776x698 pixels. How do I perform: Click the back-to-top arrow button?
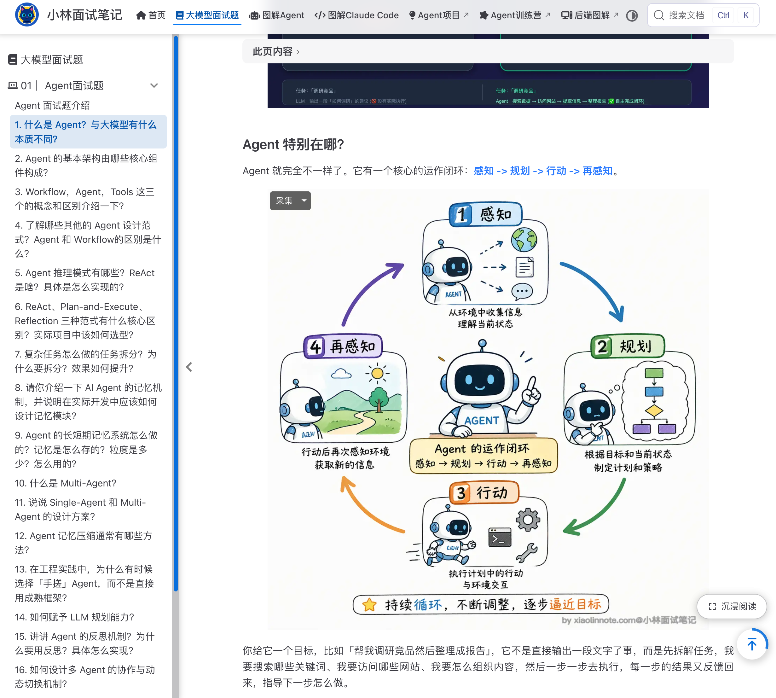[752, 644]
